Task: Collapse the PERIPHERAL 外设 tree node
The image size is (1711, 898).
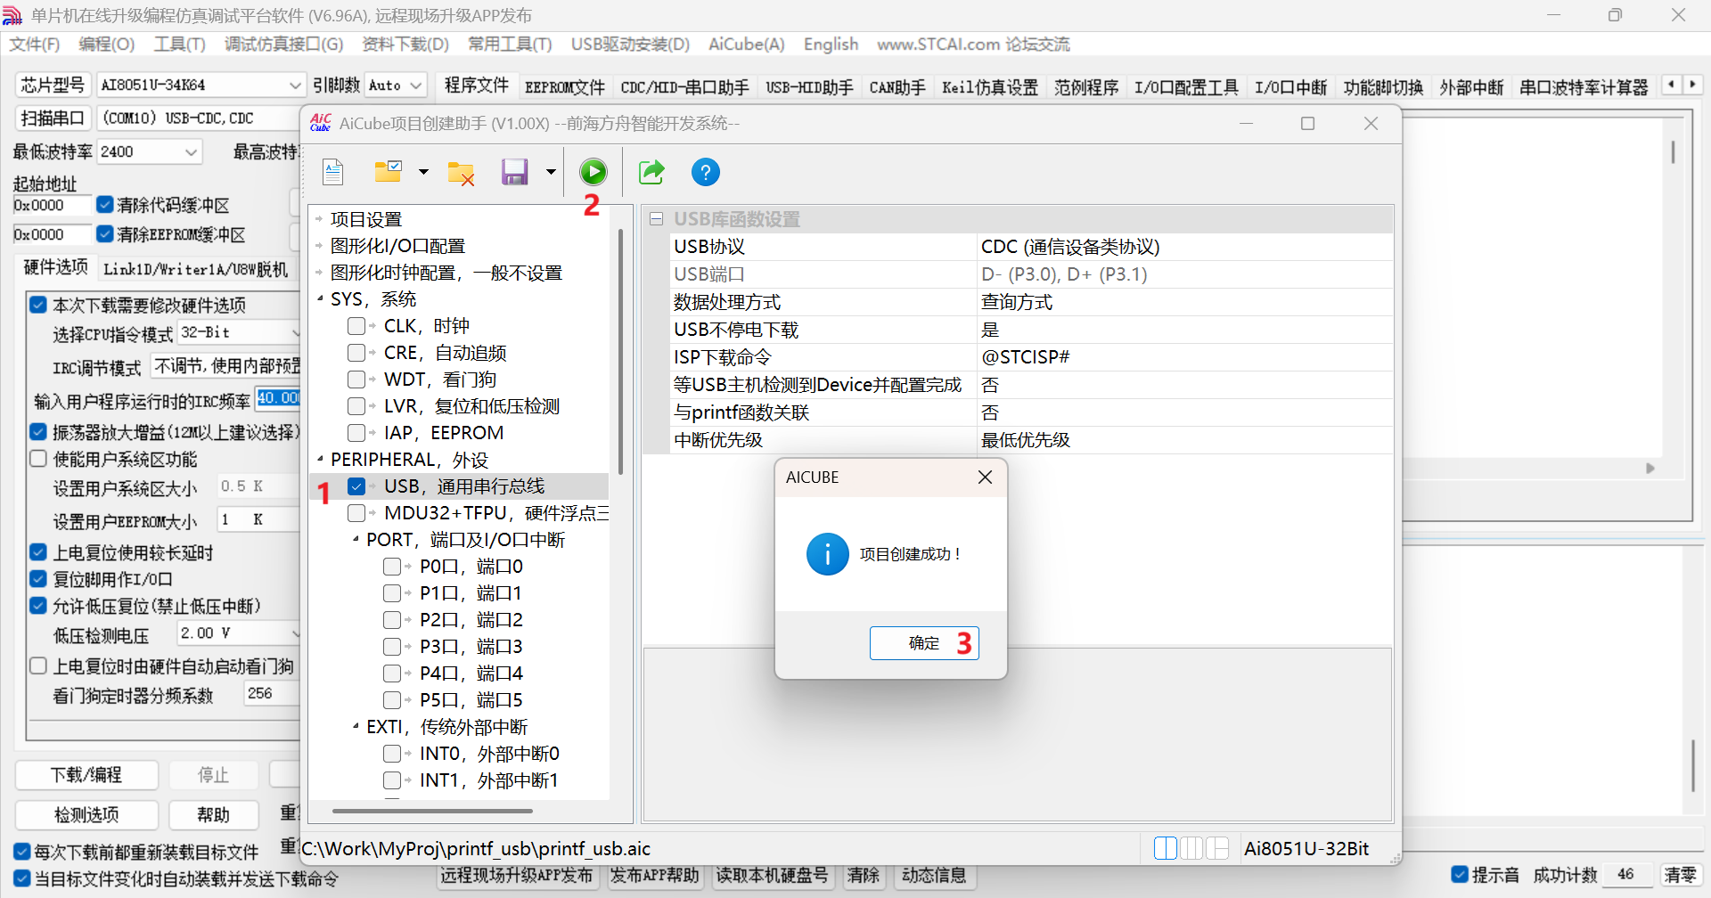Action: click(320, 460)
